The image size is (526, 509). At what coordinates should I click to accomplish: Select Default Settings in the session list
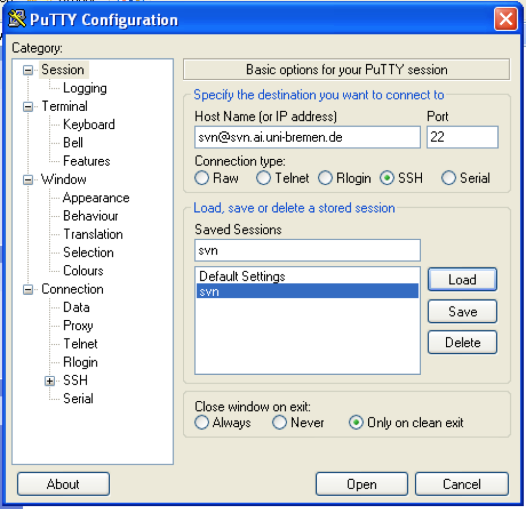click(243, 276)
